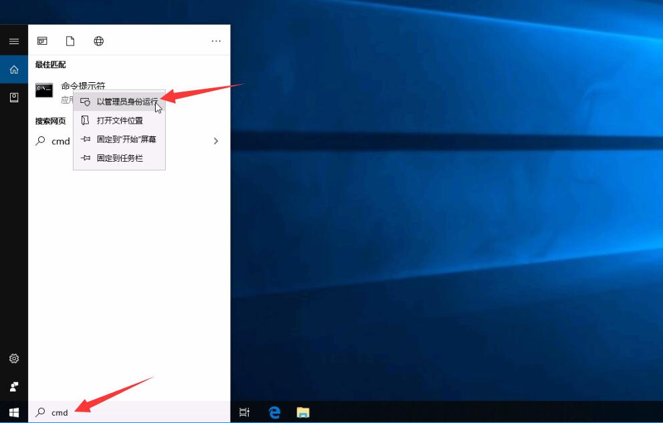Expand the cmd web search chevron
663x423 pixels.
click(x=216, y=141)
